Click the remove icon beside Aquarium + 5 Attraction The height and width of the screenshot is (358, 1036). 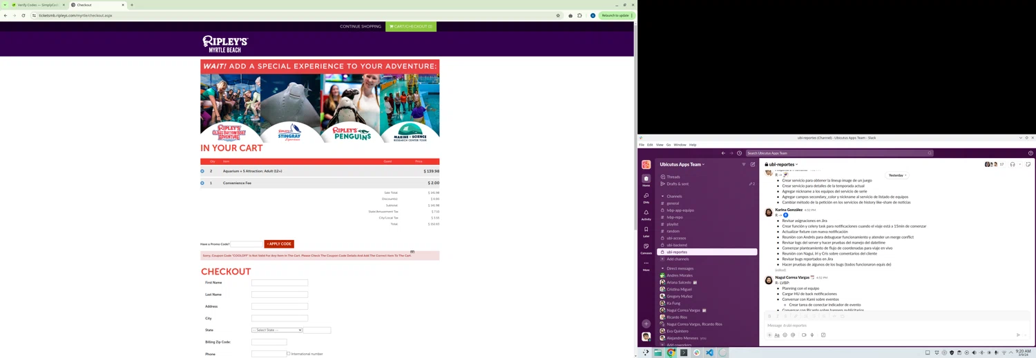202,171
